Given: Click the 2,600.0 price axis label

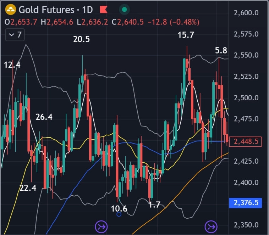Looking at the screenshot, I should pos(246,13).
